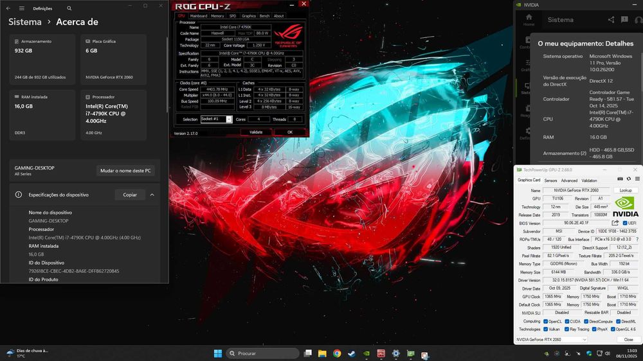Viewport: 643px width, 361px height.
Task: Click the Settings back arrow
Action: pos(8,8)
